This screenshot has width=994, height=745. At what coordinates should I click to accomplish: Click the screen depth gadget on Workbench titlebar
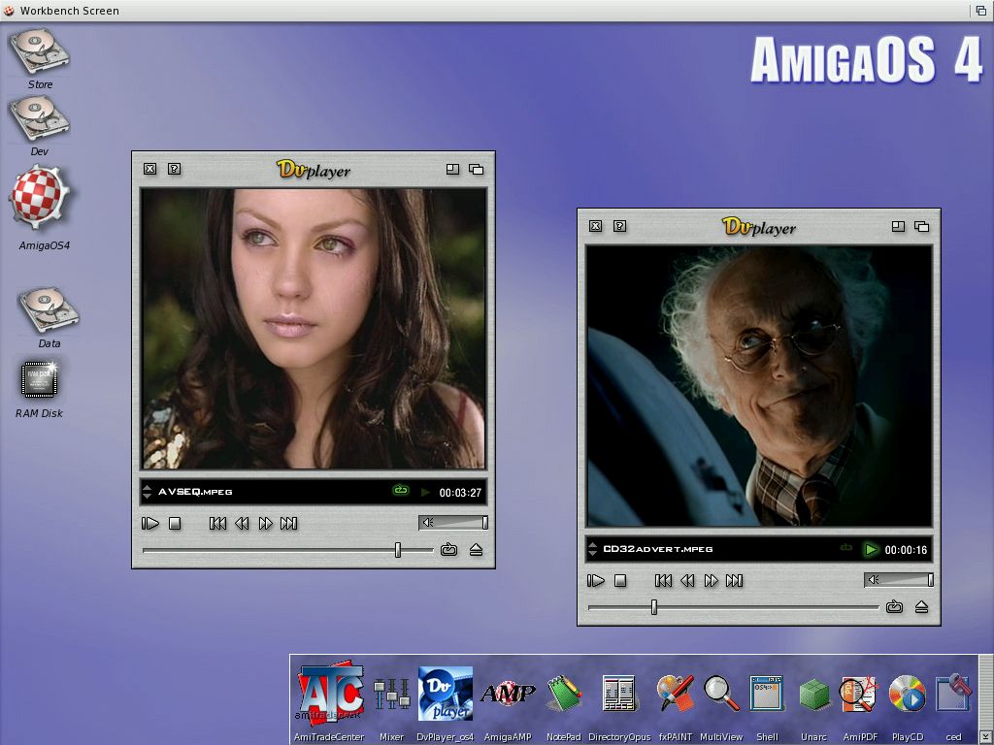click(981, 11)
